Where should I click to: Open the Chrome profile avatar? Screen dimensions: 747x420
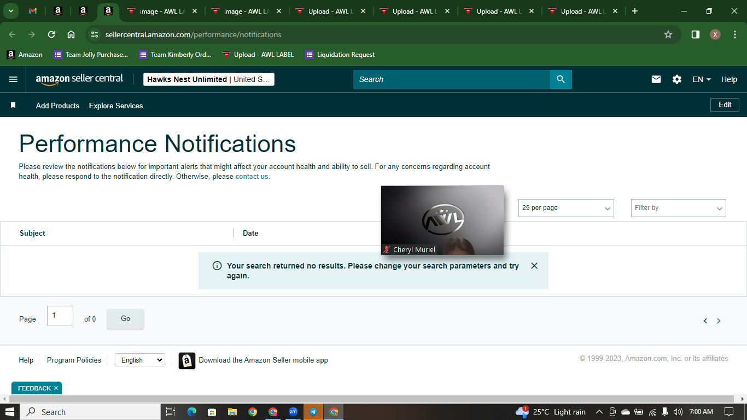click(x=715, y=34)
